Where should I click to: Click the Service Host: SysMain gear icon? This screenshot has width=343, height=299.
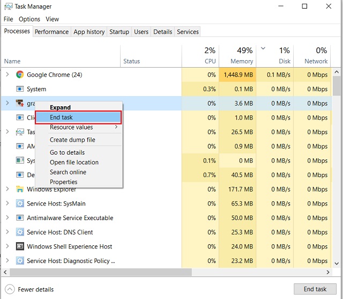[x=20, y=203]
